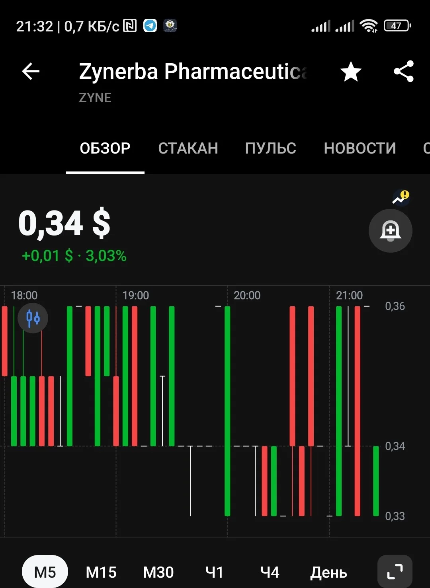The width and height of the screenshot is (430, 588).
Task: Select the M15 timeframe
Action: coord(101,572)
